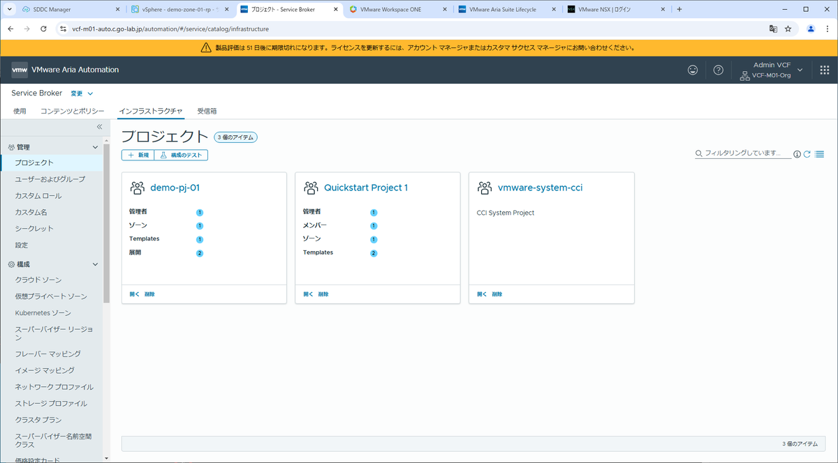The width and height of the screenshot is (838, 463).
Task: Click vmware-system-cci project people icon
Action: point(485,188)
